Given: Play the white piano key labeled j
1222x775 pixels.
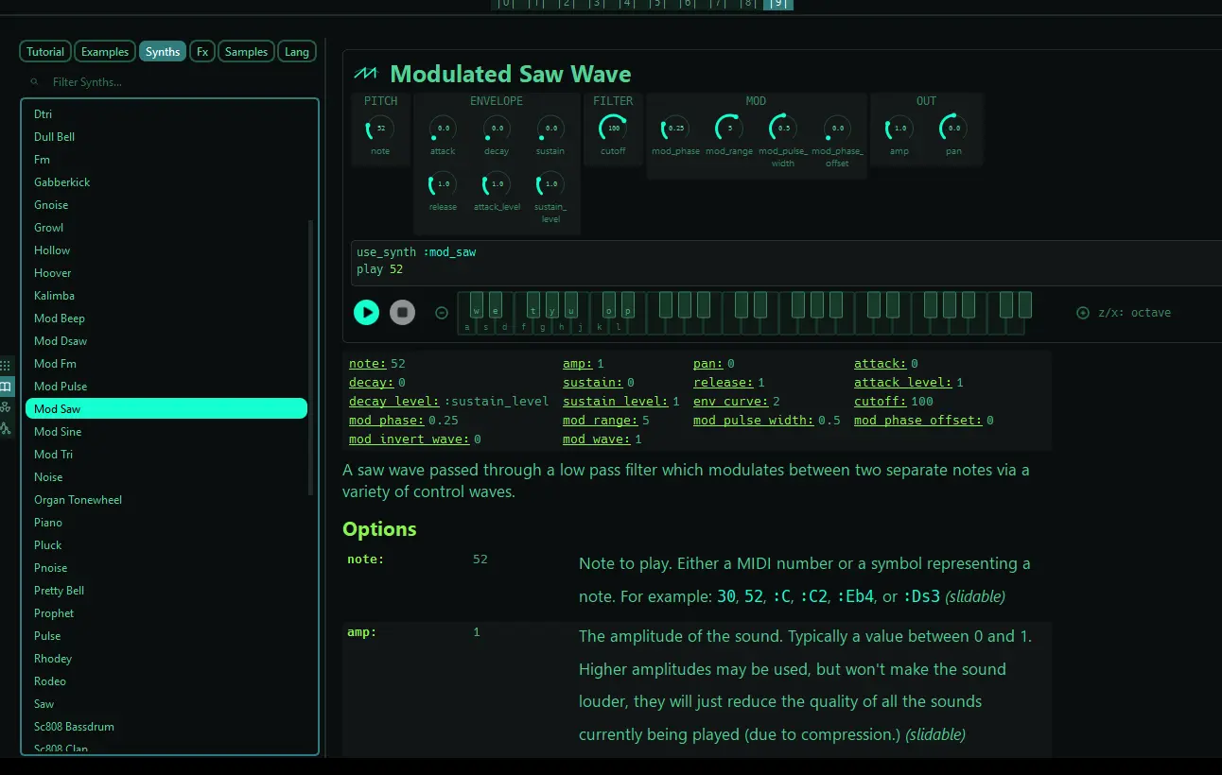Looking at the screenshot, I should coord(581,326).
